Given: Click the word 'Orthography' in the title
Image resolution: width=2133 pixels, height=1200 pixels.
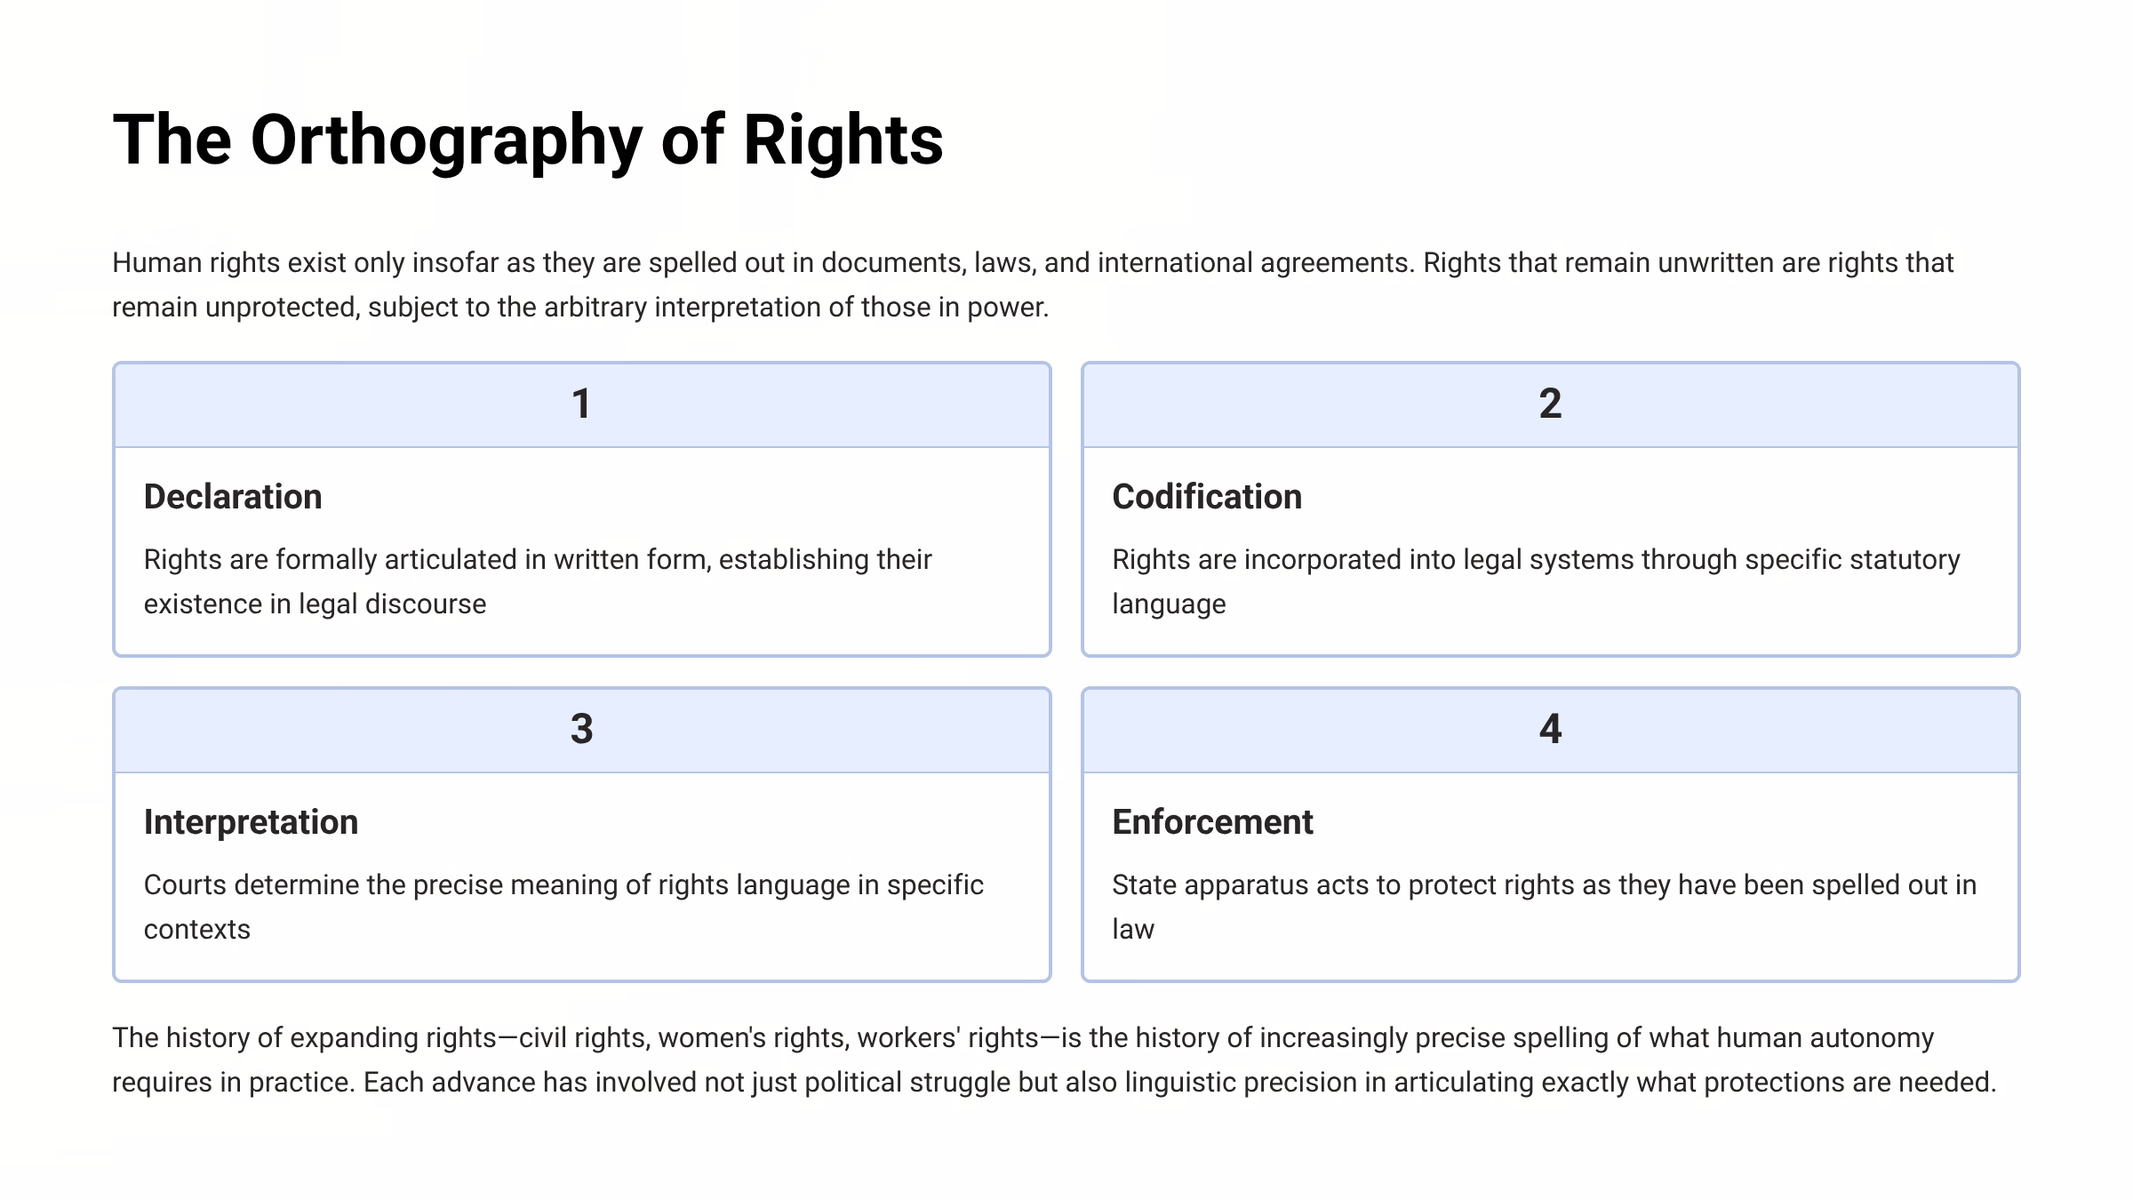Looking at the screenshot, I should click(446, 140).
